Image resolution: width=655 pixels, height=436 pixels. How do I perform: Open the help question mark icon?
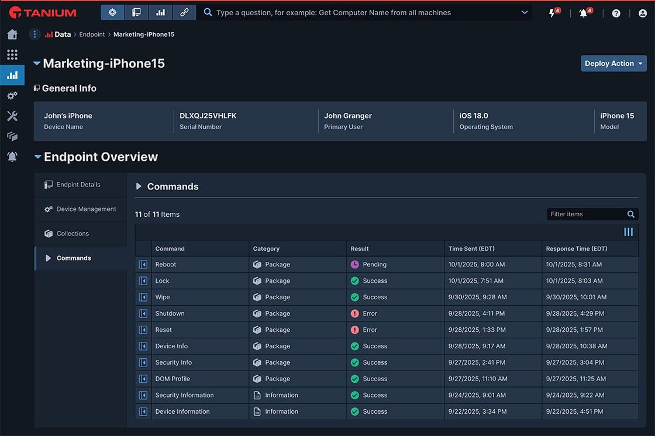click(616, 13)
